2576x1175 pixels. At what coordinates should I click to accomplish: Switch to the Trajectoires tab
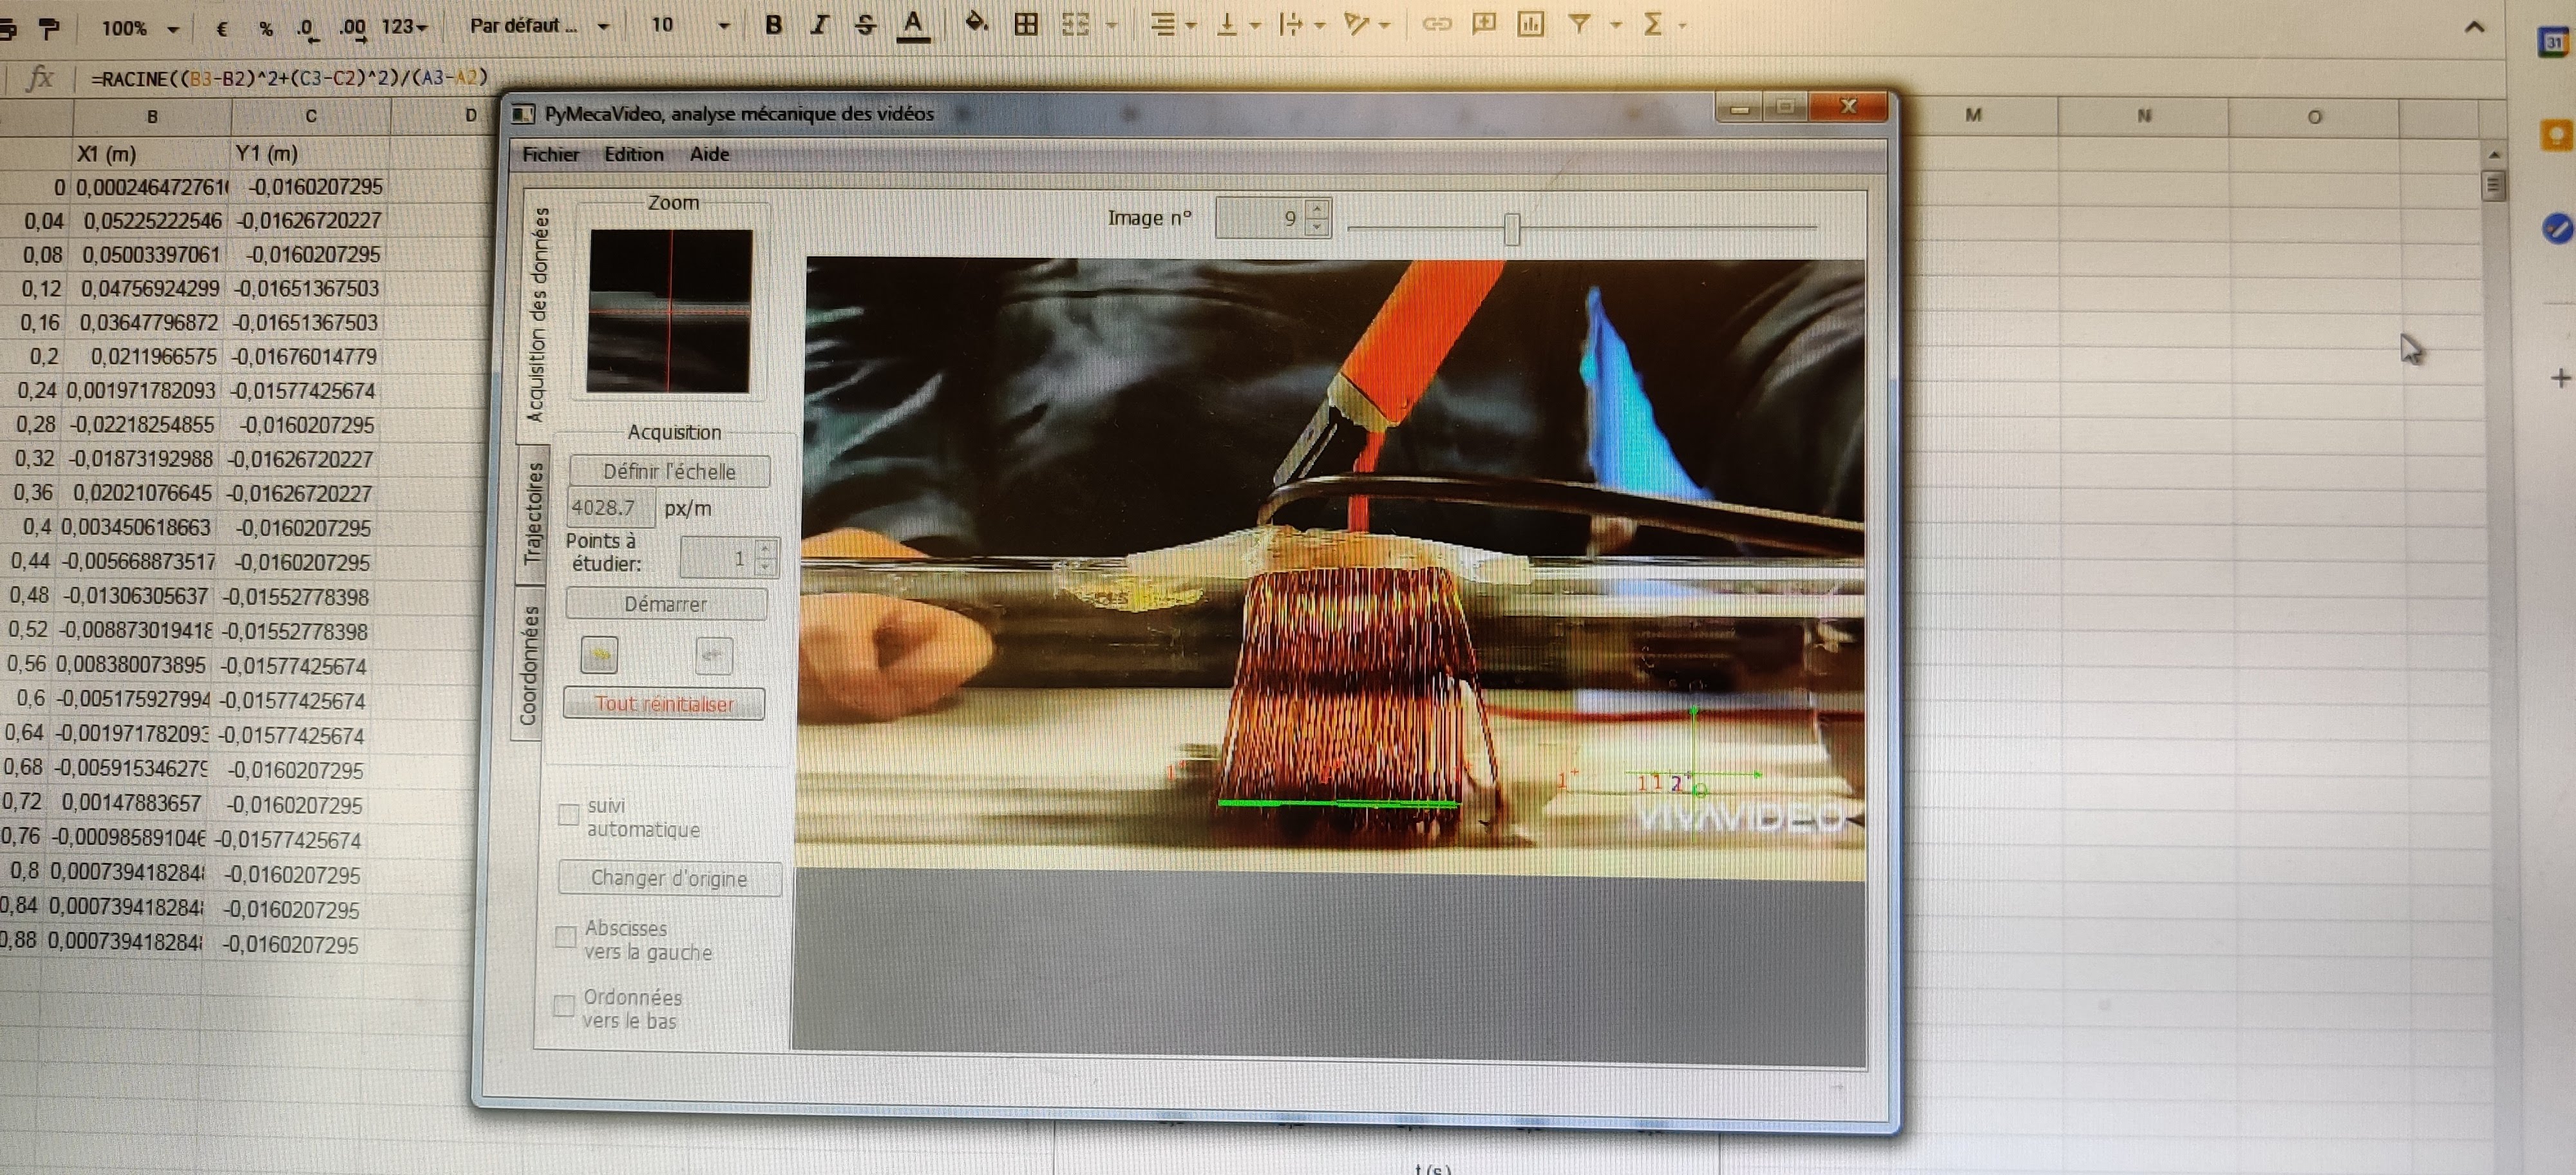[532, 513]
